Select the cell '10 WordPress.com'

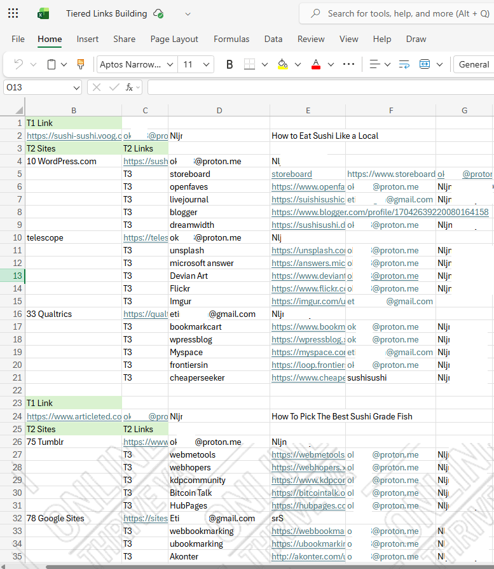pyautogui.click(x=74, y=161)
